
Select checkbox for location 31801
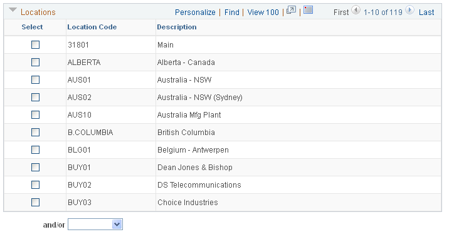pos(35,44)
